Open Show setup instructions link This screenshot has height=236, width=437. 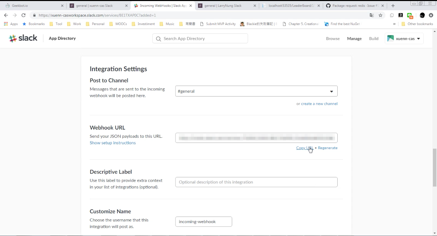click(x=113, y=143)
